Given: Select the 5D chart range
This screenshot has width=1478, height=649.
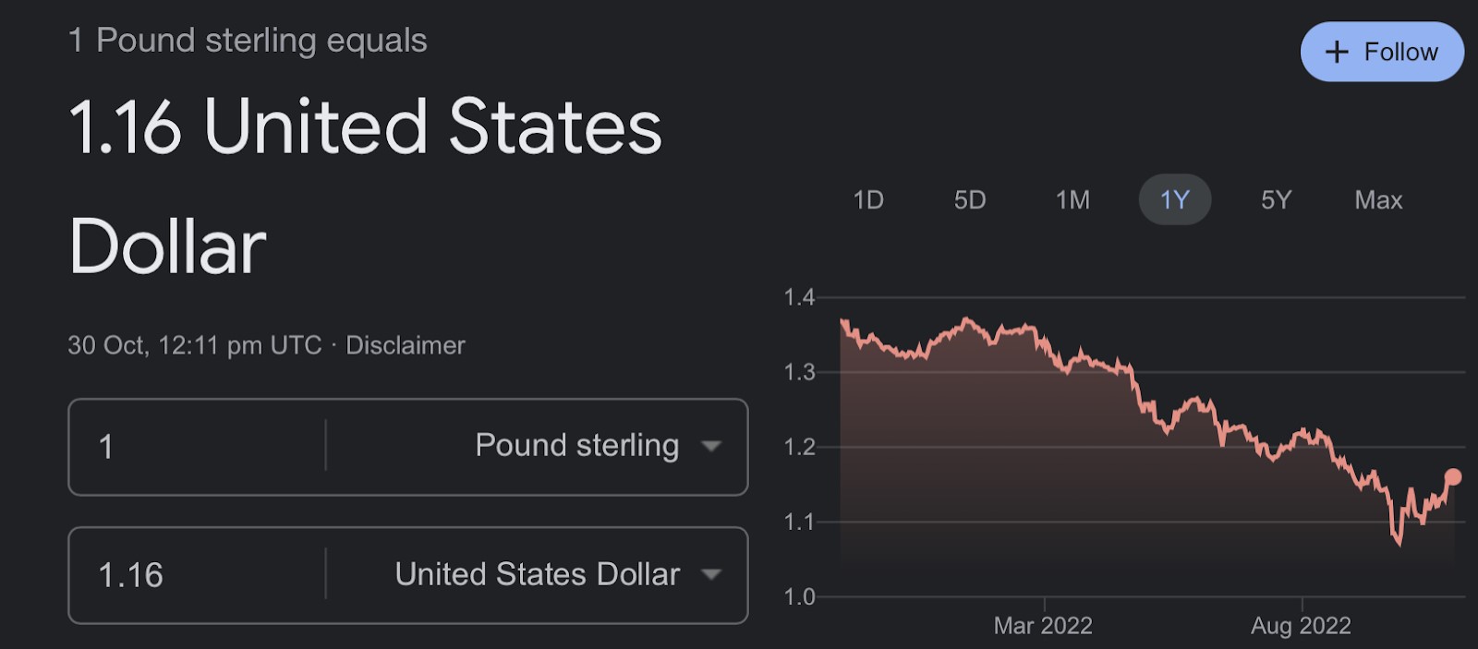Looking at the screenshot, I should click(970, 199).
